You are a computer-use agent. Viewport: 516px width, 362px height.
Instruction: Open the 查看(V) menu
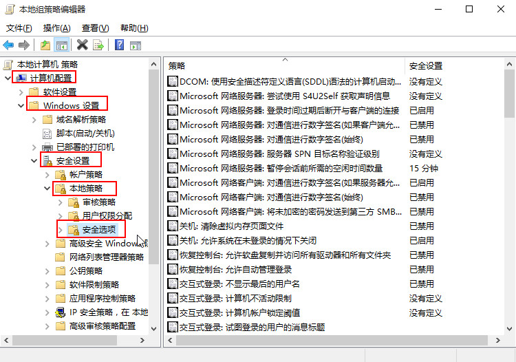pyautogui.click(x=95, y=28)
